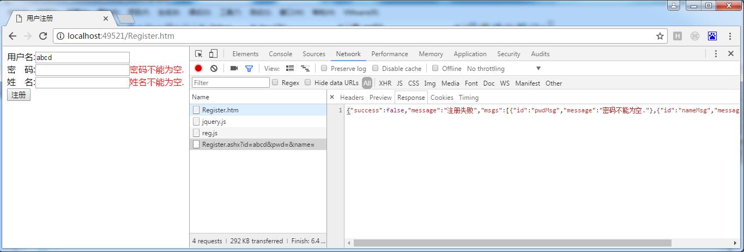This screenshot has height=252, width=744.
Task: Click the 注册 submit button
Action: coord(19,95)
